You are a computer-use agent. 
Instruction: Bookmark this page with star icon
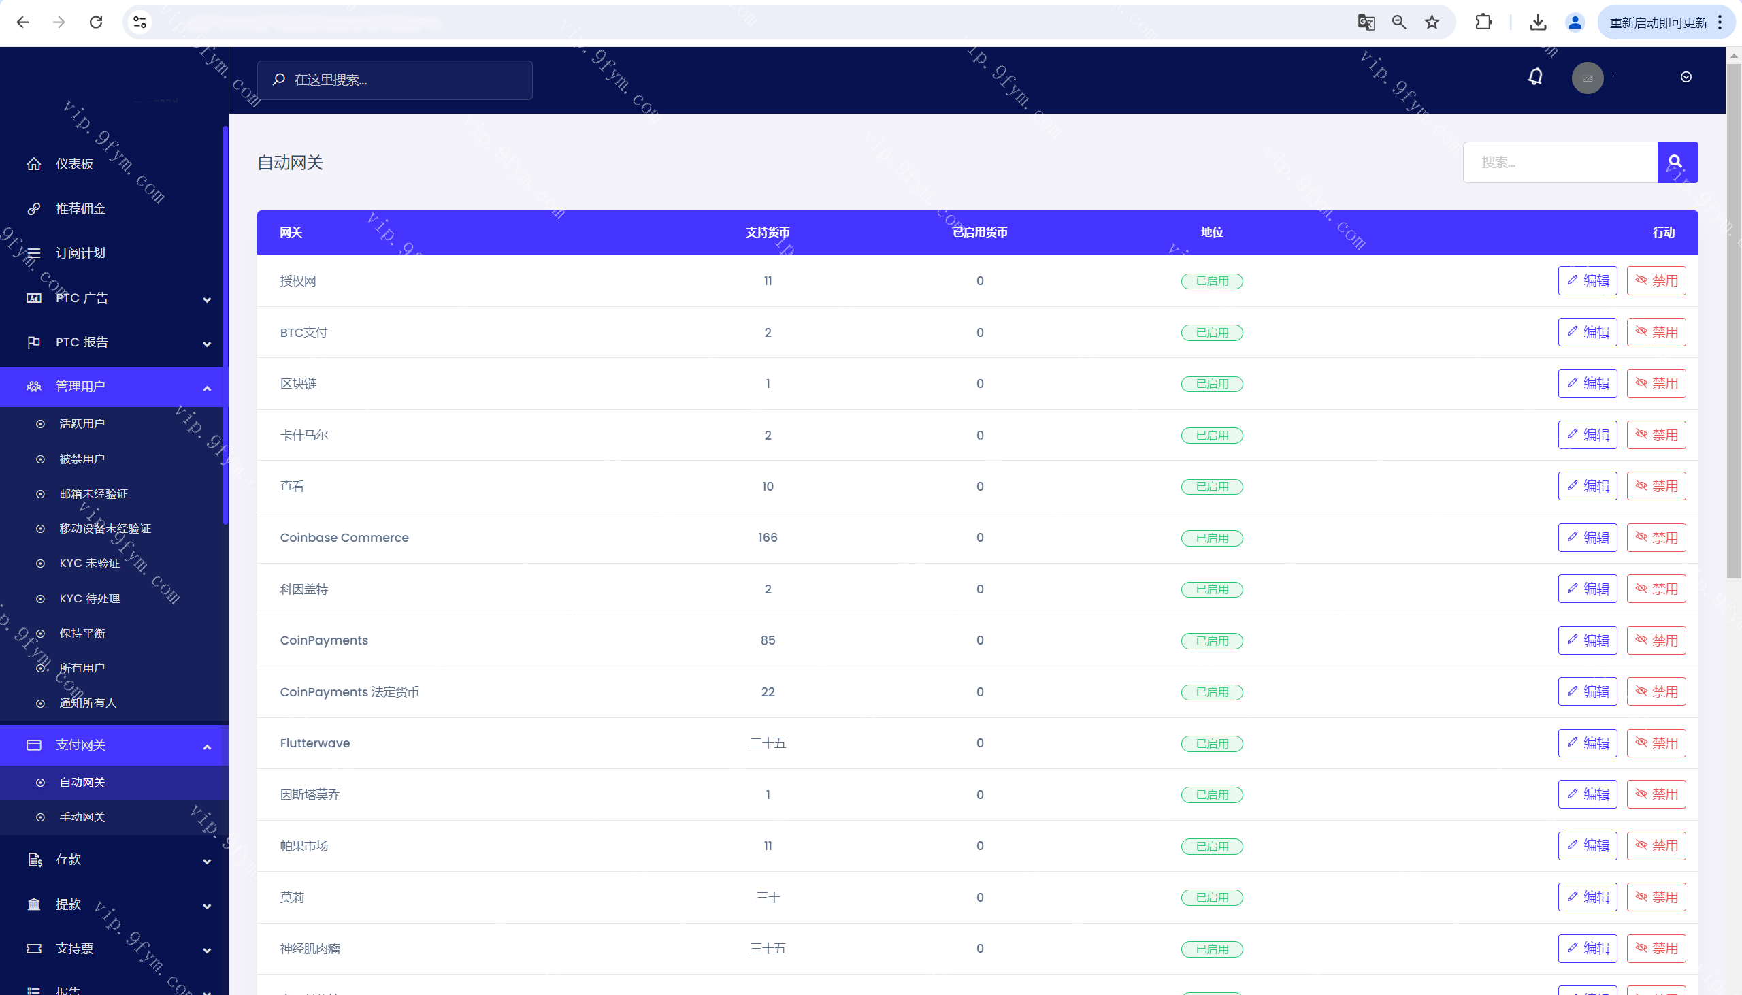click(1432, 22)
